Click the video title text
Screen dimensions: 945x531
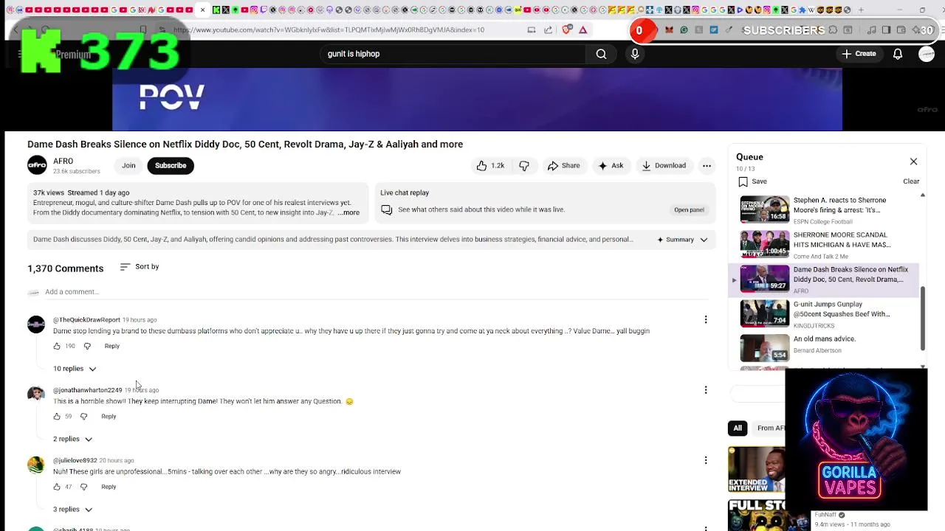[245, 145]
